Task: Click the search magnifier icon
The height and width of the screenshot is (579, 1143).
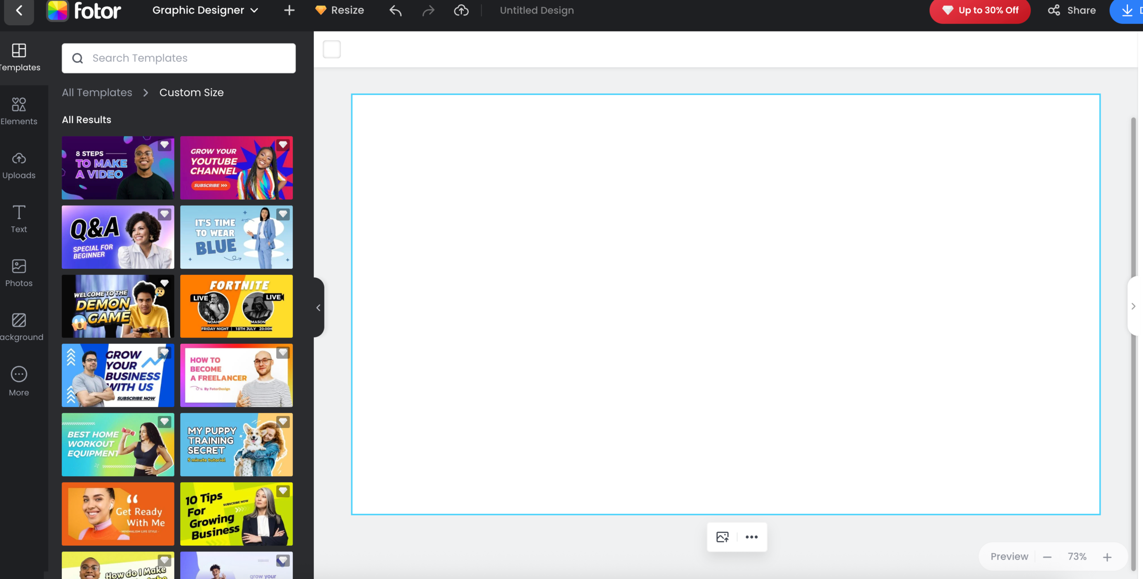Action: (78, 58)
